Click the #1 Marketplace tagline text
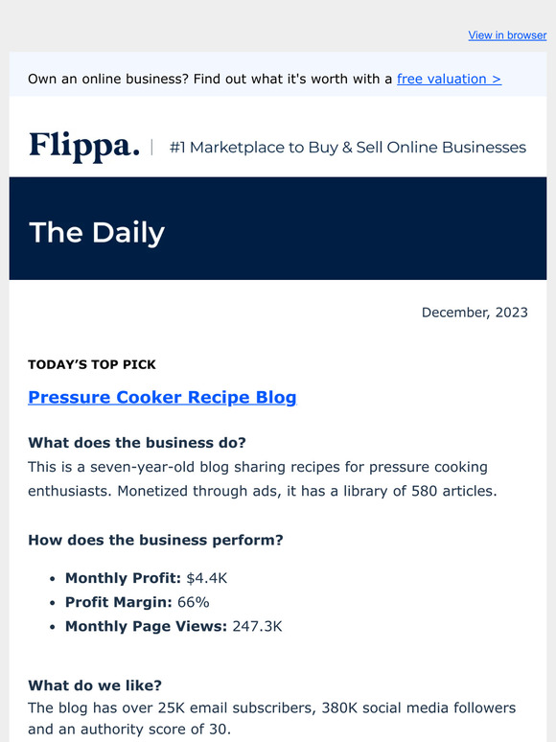The height and width of the screenshot is (742, 556). click(348, 148)
